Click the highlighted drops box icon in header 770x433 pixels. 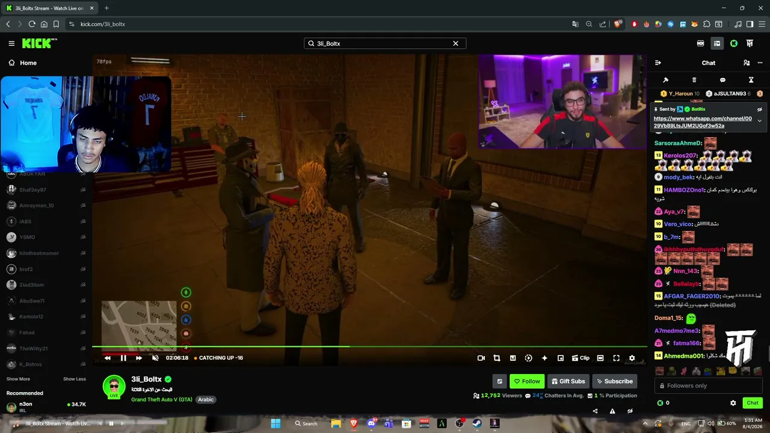pos(717,43)
